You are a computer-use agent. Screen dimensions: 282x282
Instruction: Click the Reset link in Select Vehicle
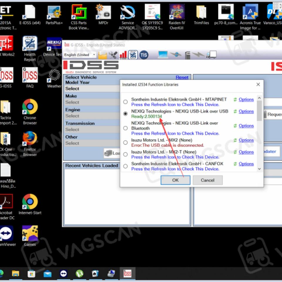click(182, 77)
